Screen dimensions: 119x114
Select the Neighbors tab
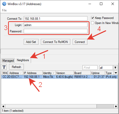click(x=23, y=60)
